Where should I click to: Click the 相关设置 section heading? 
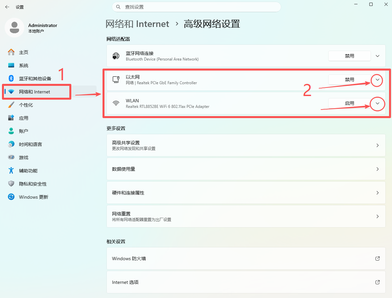[116, 242]
